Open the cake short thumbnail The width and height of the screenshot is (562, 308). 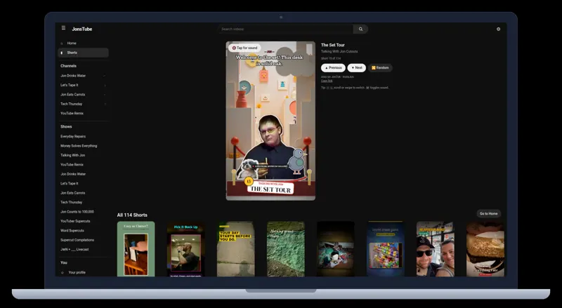[485, 249]
